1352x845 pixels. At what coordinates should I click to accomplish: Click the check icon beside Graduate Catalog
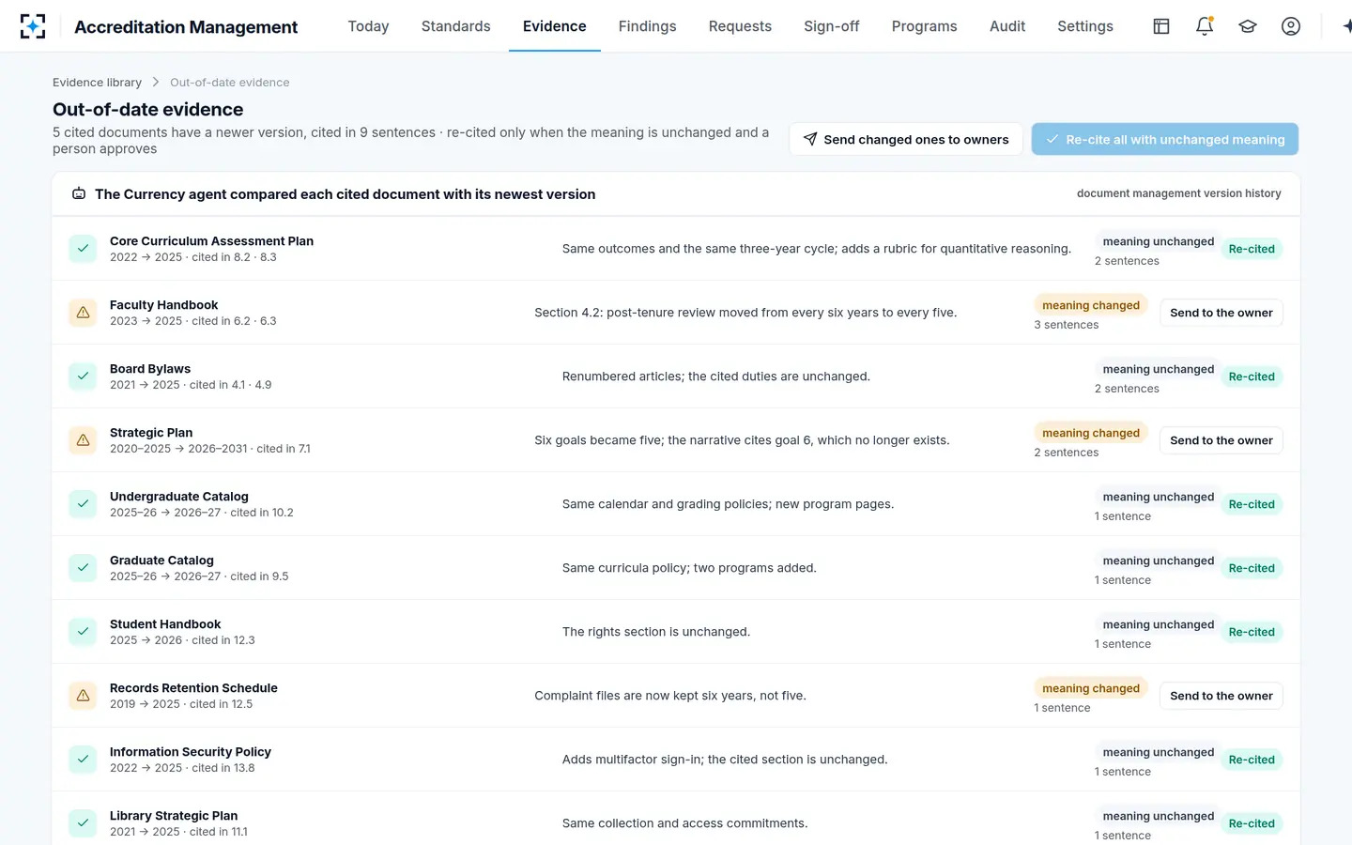click(x=83, y=568)
